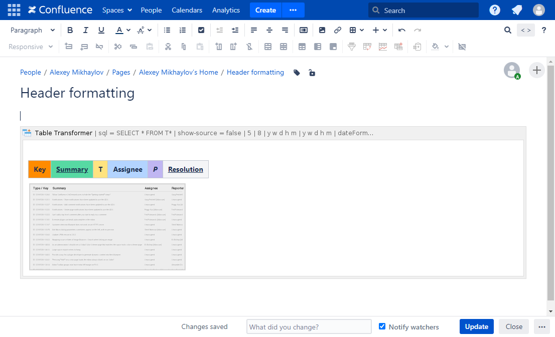Redo the last edit
The height and width of the screenshot is (337, 555).
coord(418,31)
